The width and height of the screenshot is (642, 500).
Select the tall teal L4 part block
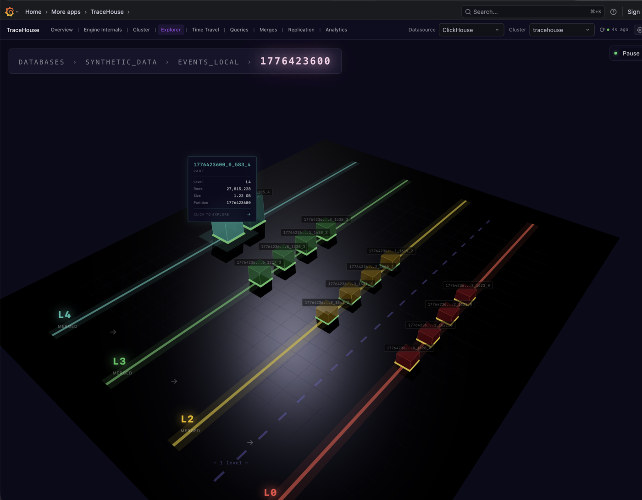point(227,231)
